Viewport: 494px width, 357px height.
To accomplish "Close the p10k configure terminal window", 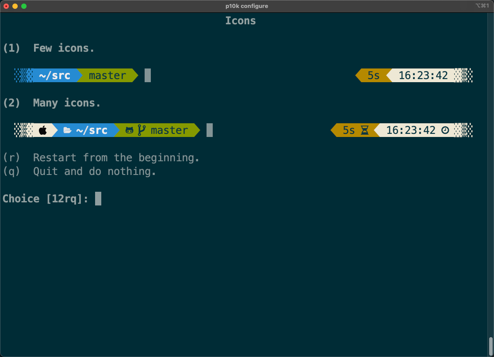I will tap(6, 6).
